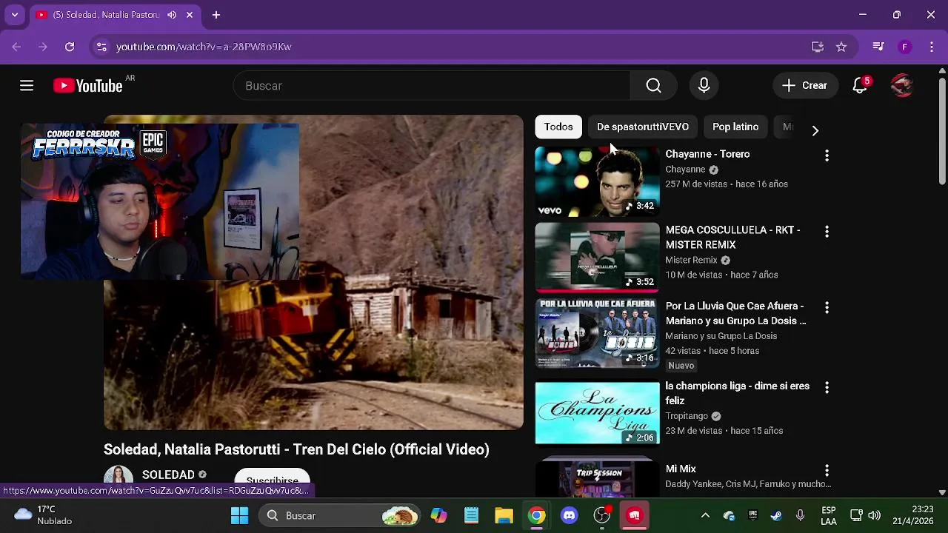View site information icon in address bar
Image resolution: width=948 pixels, height=533 pixels.
click(101, 47)
